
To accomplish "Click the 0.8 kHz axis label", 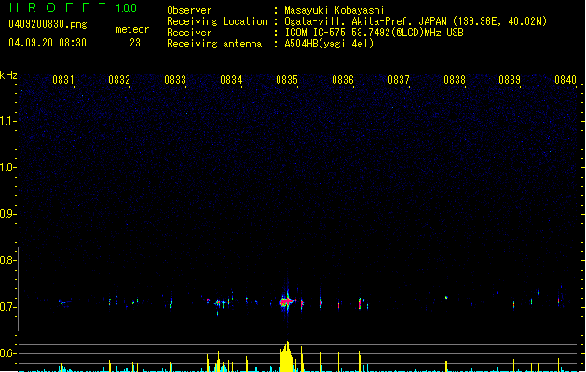I will click(x=7, y=260).
